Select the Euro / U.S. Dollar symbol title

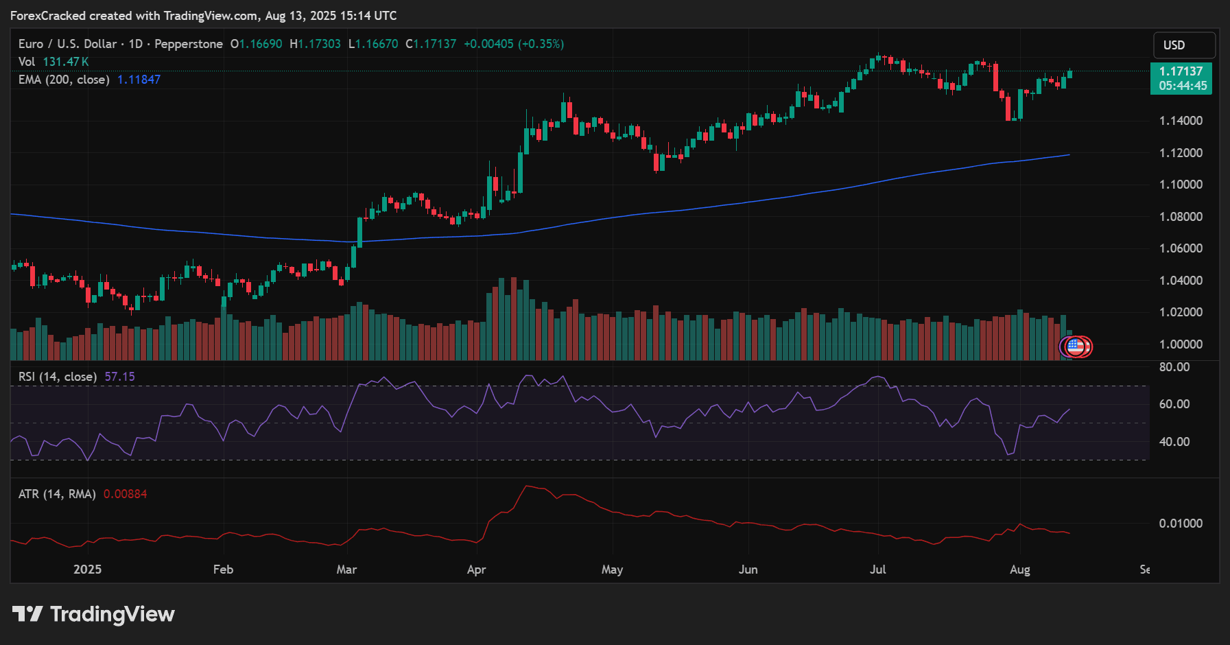[67, 44]
